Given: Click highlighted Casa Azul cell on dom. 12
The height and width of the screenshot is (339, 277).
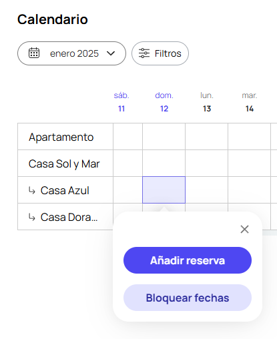Looking at the screenshot, I should [x=164, y=190].
